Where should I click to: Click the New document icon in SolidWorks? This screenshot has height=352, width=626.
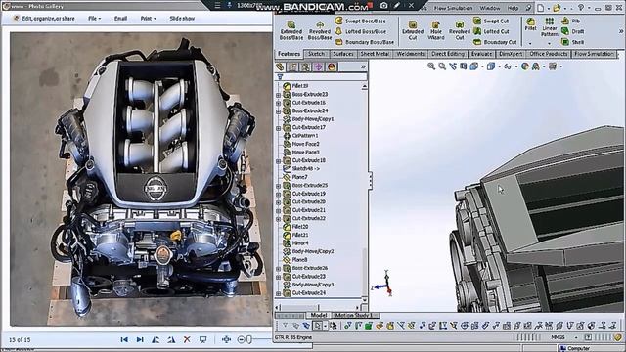click(541, 8)
